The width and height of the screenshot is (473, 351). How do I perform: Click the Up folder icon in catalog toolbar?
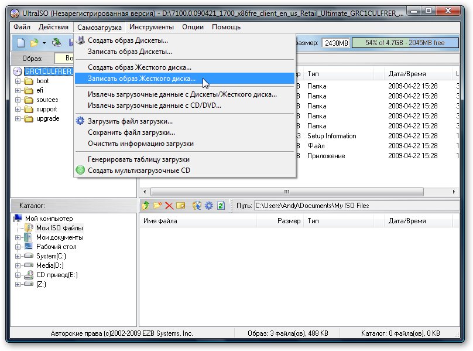pos(145,206)
